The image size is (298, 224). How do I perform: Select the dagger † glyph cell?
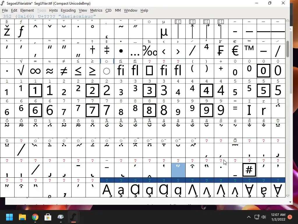point(93,51)
